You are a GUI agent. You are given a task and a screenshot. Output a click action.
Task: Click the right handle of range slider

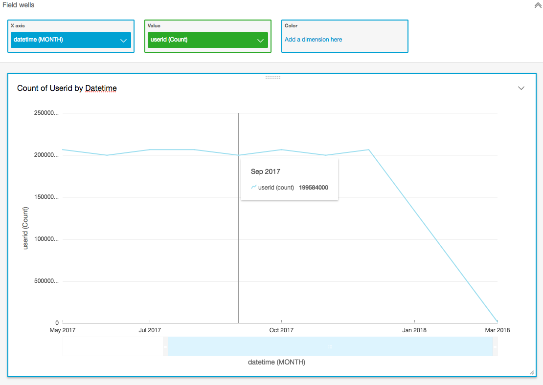[495, 346]
